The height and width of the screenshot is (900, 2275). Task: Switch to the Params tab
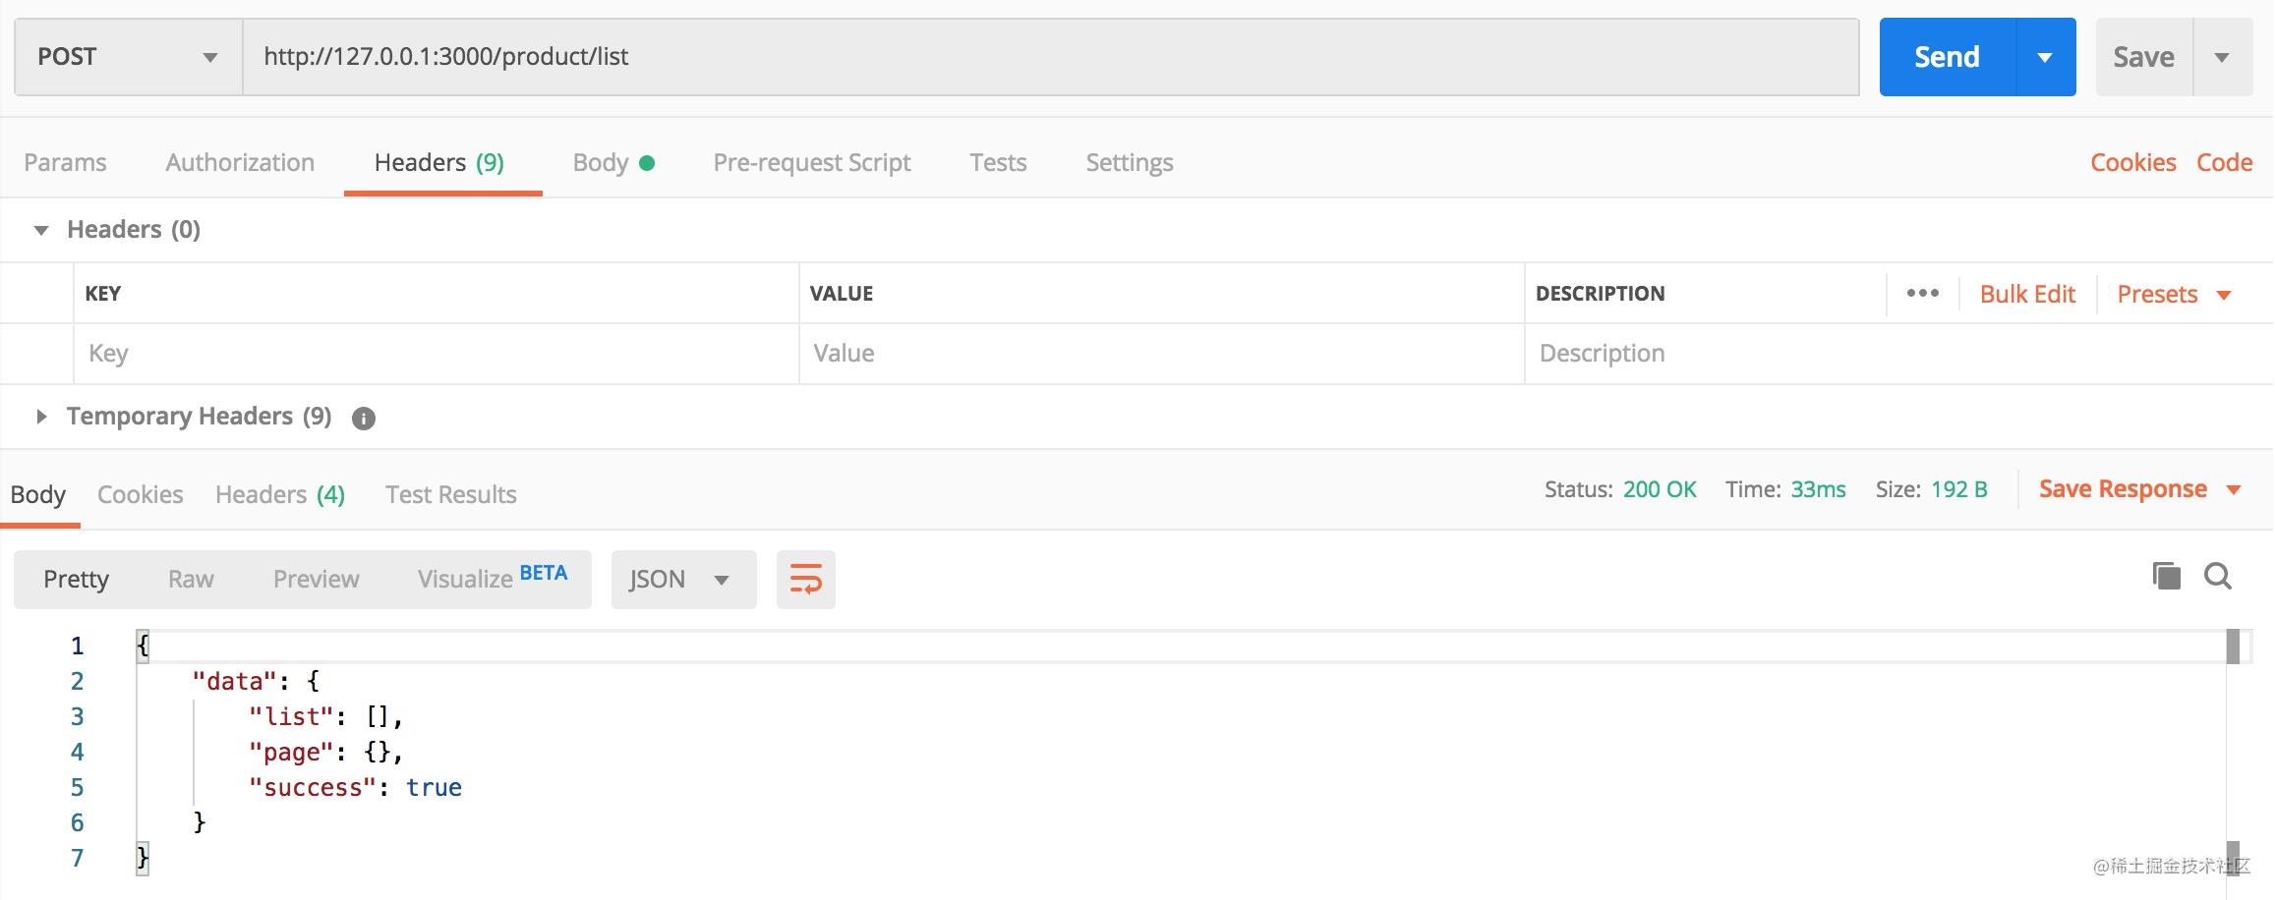(65, 162)
